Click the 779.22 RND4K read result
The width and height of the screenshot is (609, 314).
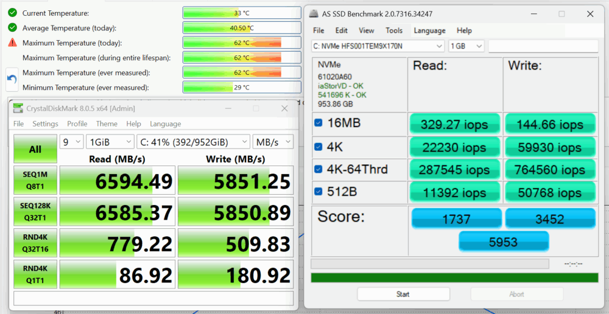(117, 243)
